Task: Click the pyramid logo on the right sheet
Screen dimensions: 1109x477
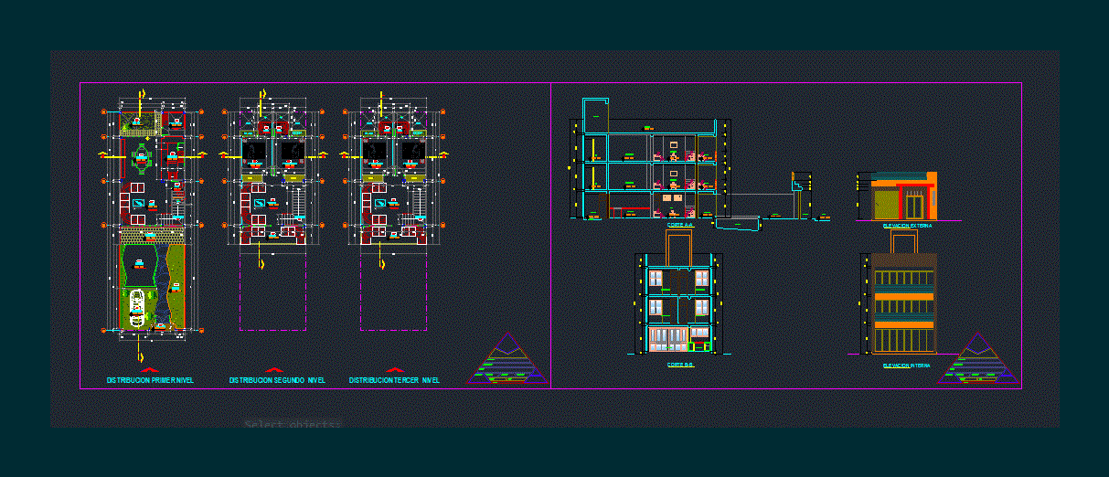Action: (977, 360)
